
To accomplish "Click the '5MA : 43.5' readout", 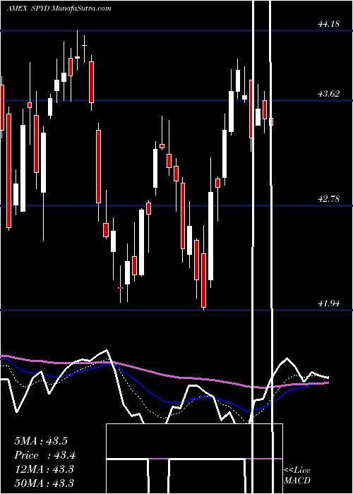I will [x=41, y=441].
